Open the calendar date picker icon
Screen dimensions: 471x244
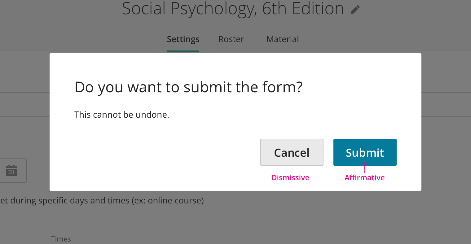pyautogui.click(x=12, y=171)
